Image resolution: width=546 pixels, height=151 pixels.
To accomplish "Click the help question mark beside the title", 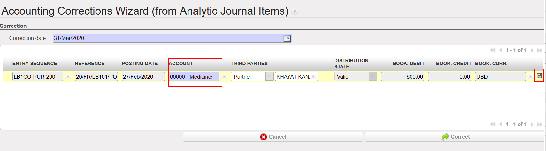I will (x=295, y=12).
